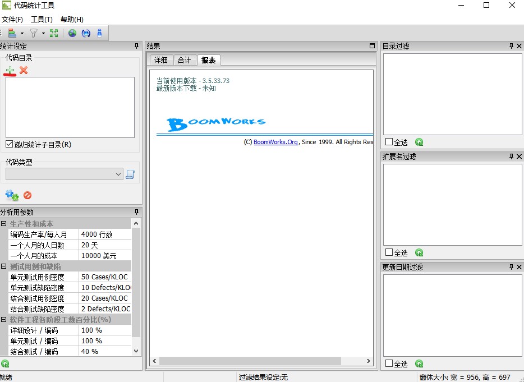Screen dimensions: 524x382
Task: Pin the 统计设定 panel
Action: click(x=136, y=46)
